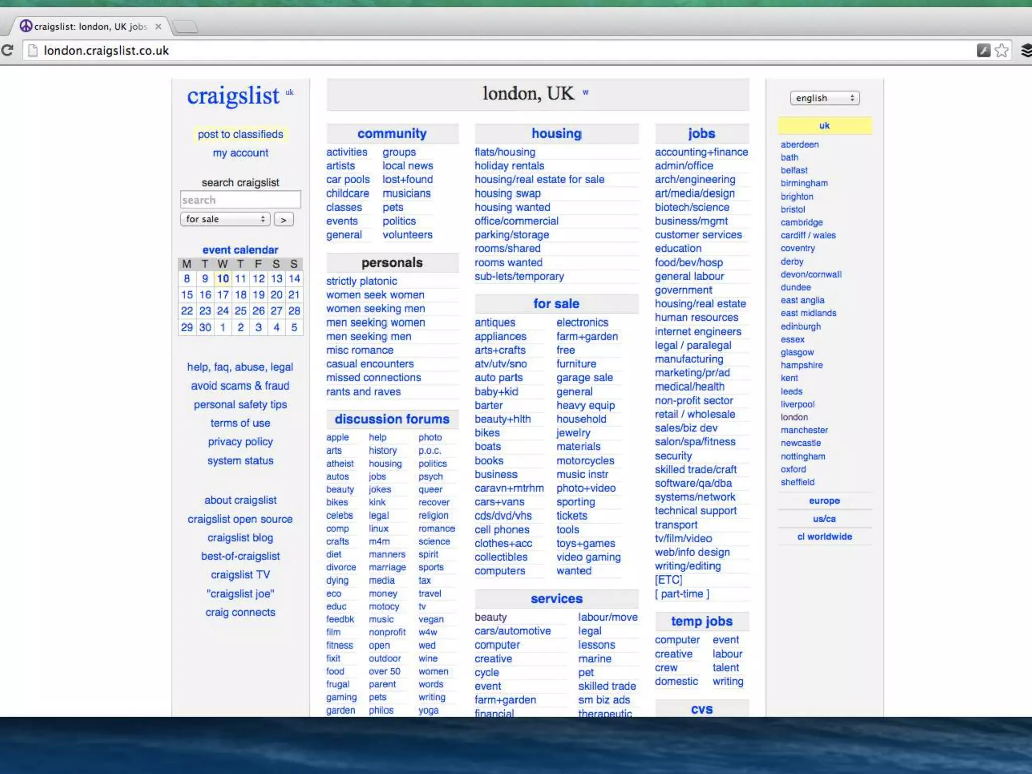Open the layers extension icon

click(x=1026, y=50)
